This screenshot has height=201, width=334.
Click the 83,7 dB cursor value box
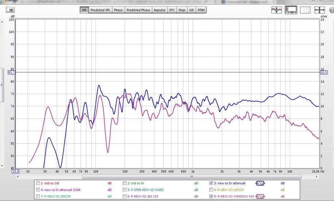click(11, 73)
